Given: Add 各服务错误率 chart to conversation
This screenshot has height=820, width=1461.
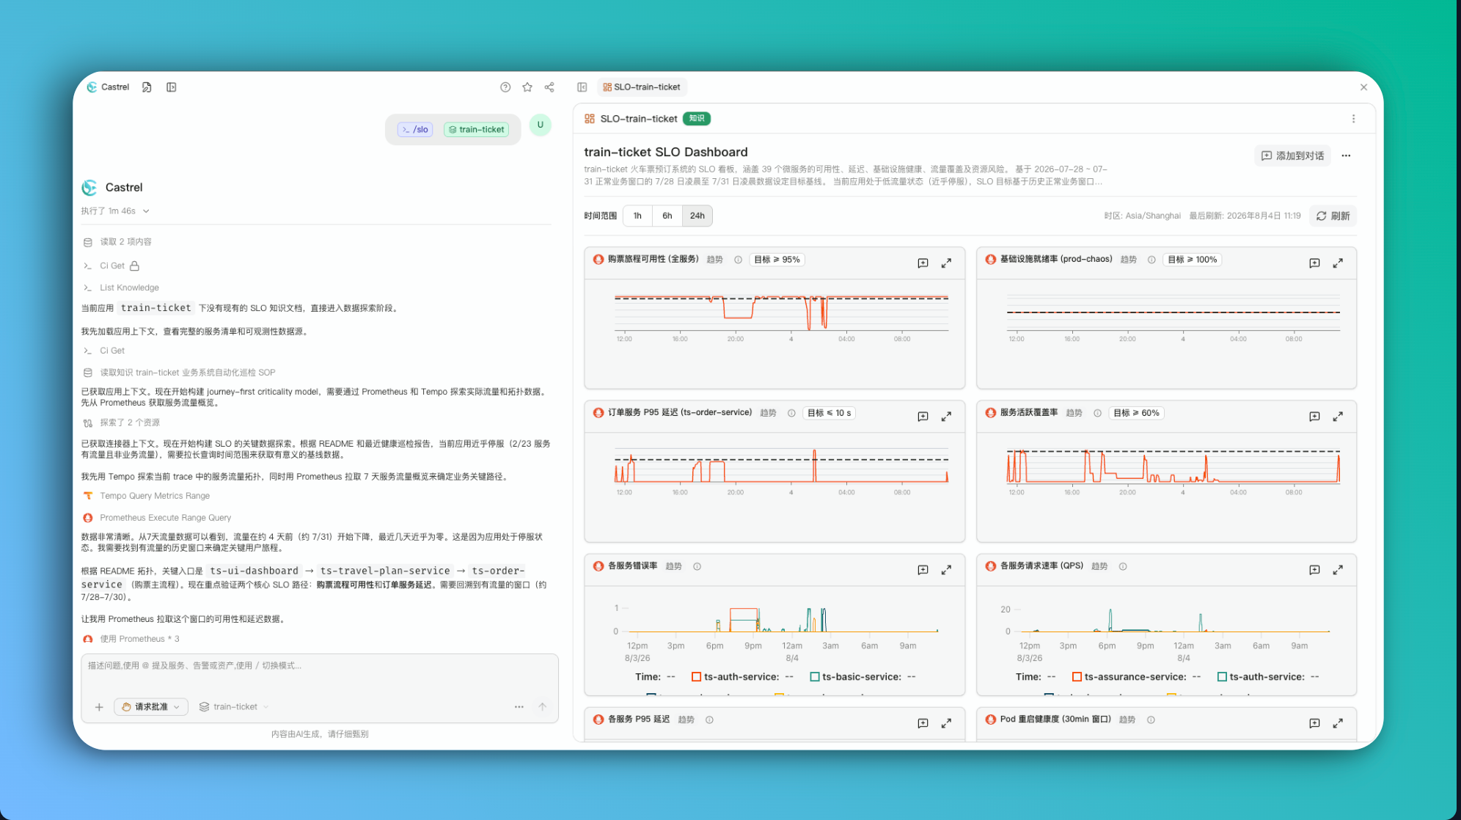Looking at the screenshot, I should [923, 570].
